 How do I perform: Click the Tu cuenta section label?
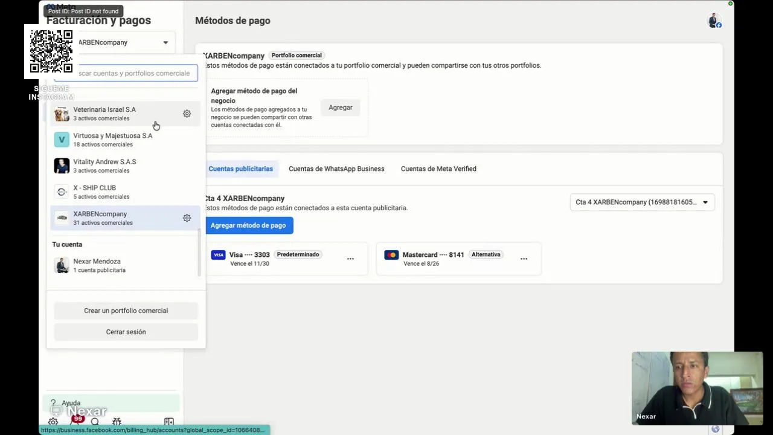click(67, 245)
